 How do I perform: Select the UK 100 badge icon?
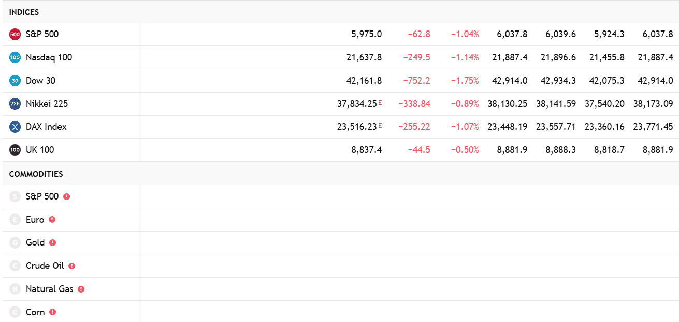(14, 150)
